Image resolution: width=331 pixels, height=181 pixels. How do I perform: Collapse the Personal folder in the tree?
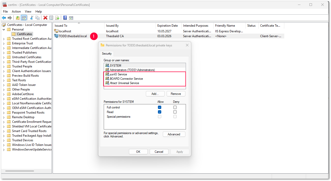[x=4, y=29]
